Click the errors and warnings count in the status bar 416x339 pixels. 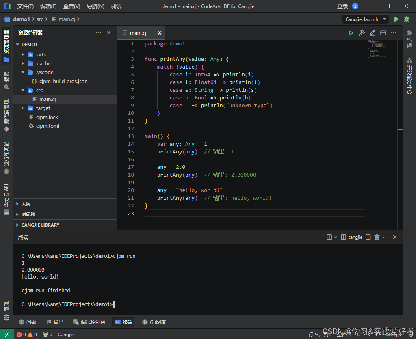click(27, 334)
